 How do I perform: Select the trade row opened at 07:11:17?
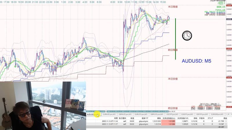click(157, 124)
